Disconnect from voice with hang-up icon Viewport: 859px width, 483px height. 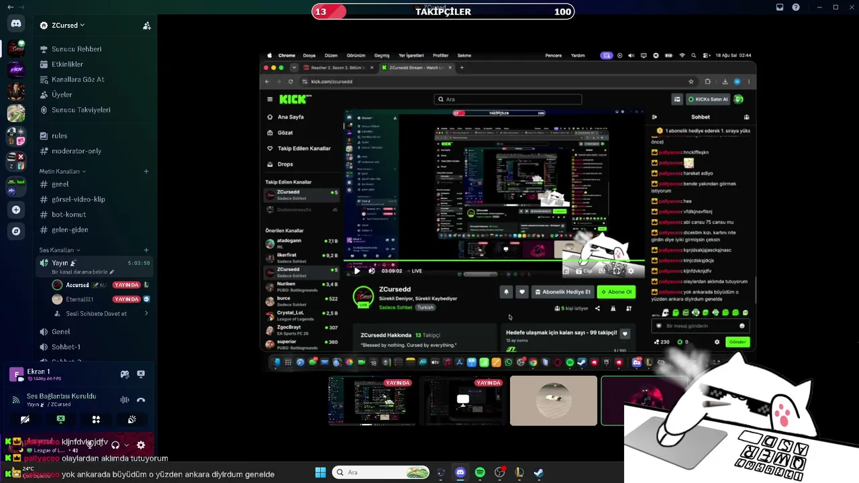[x=141, y=400]
